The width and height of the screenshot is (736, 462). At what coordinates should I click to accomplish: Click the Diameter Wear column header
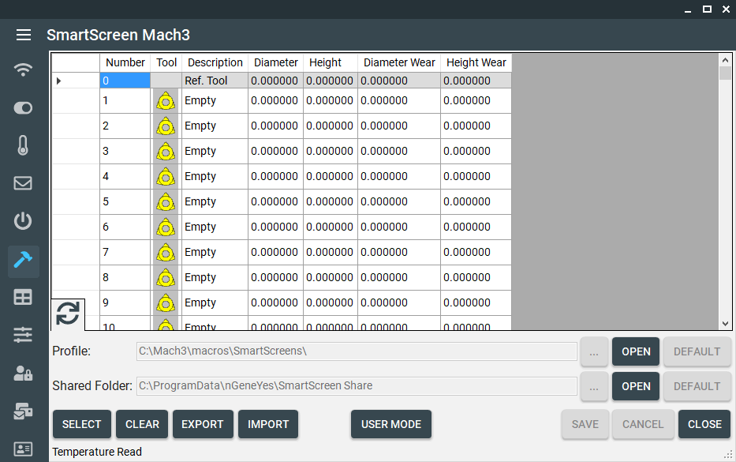pyautogui.click(x=399, y=62)
